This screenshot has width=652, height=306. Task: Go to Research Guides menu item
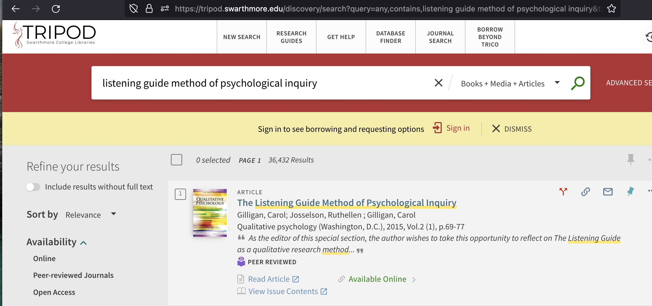[x=291, y=37]
